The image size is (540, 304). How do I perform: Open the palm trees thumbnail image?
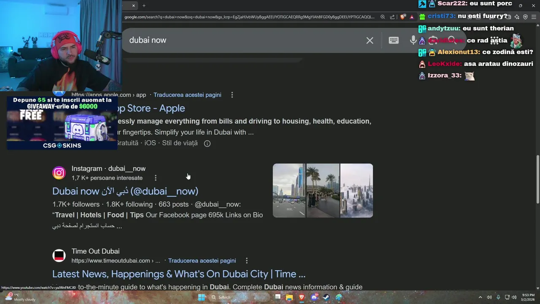[323, 190]
